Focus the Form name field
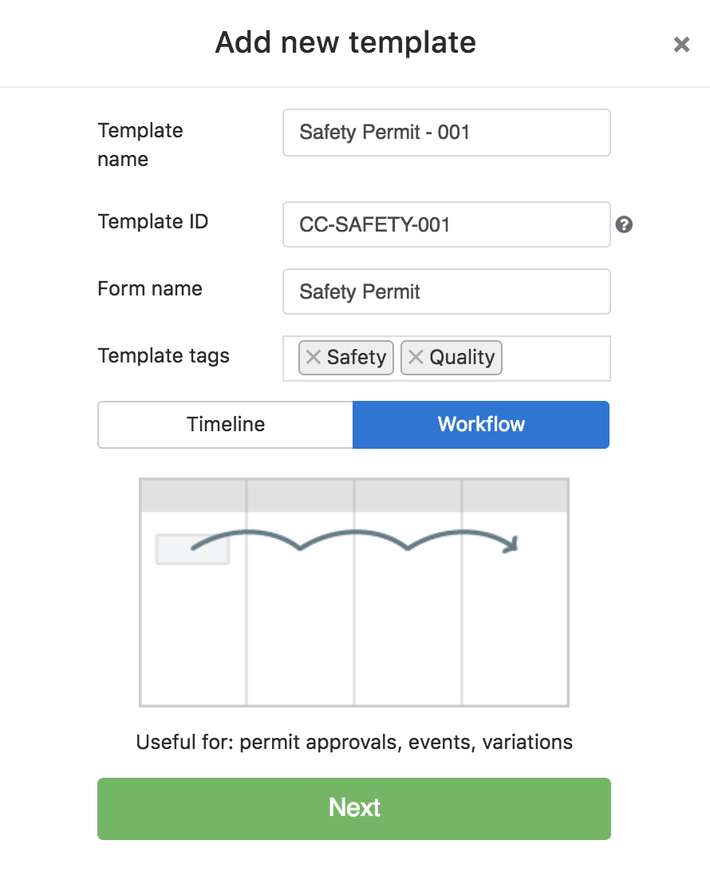 447,291
